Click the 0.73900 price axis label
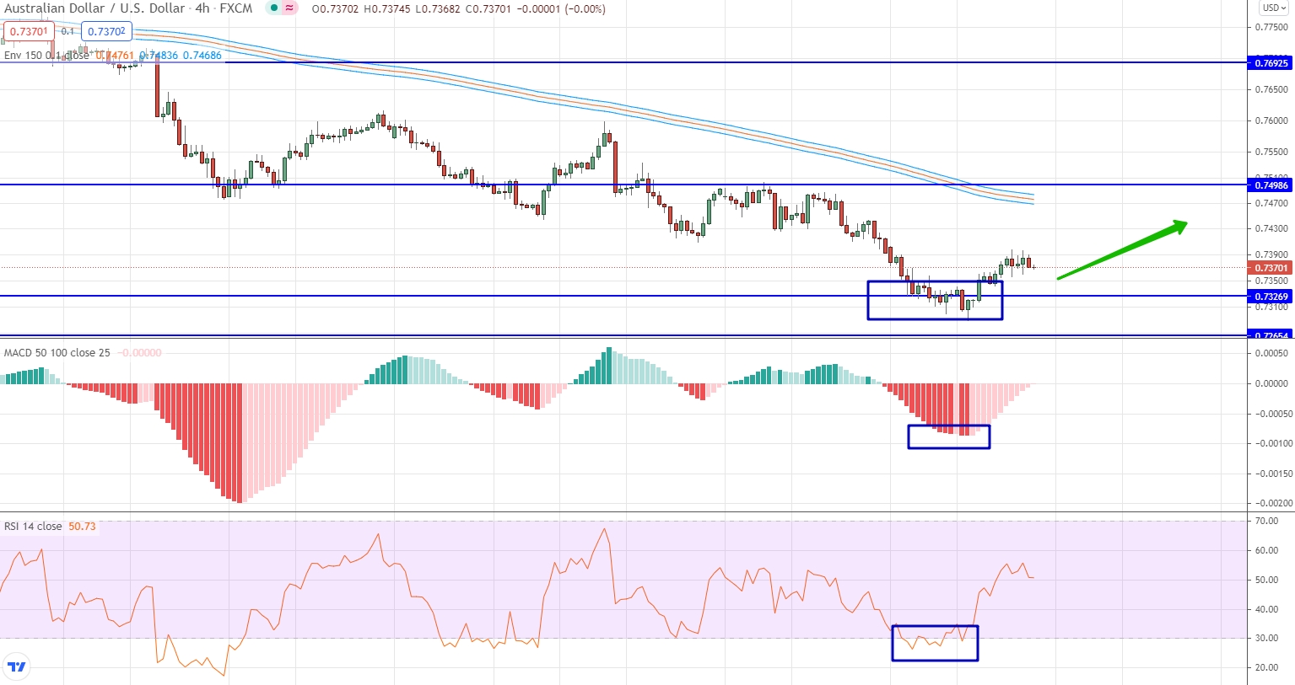1295x685 pixels. 1271,254
